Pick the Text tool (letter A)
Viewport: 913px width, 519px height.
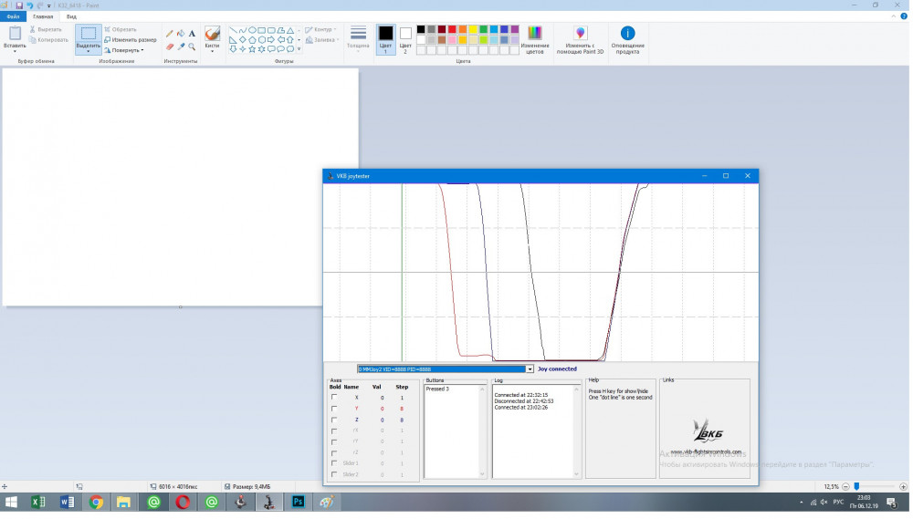click(x=192, y=33)
